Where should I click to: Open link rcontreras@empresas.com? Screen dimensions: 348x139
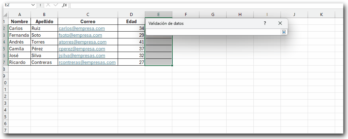tap(87, 62)
